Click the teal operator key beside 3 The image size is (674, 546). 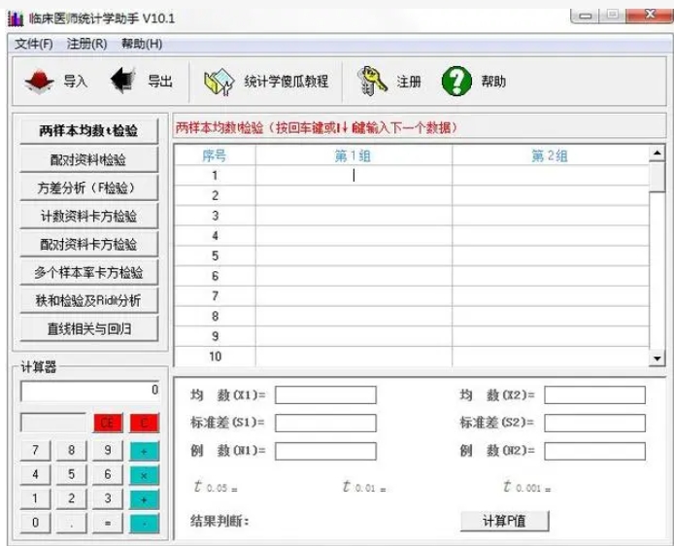point(145,499)
